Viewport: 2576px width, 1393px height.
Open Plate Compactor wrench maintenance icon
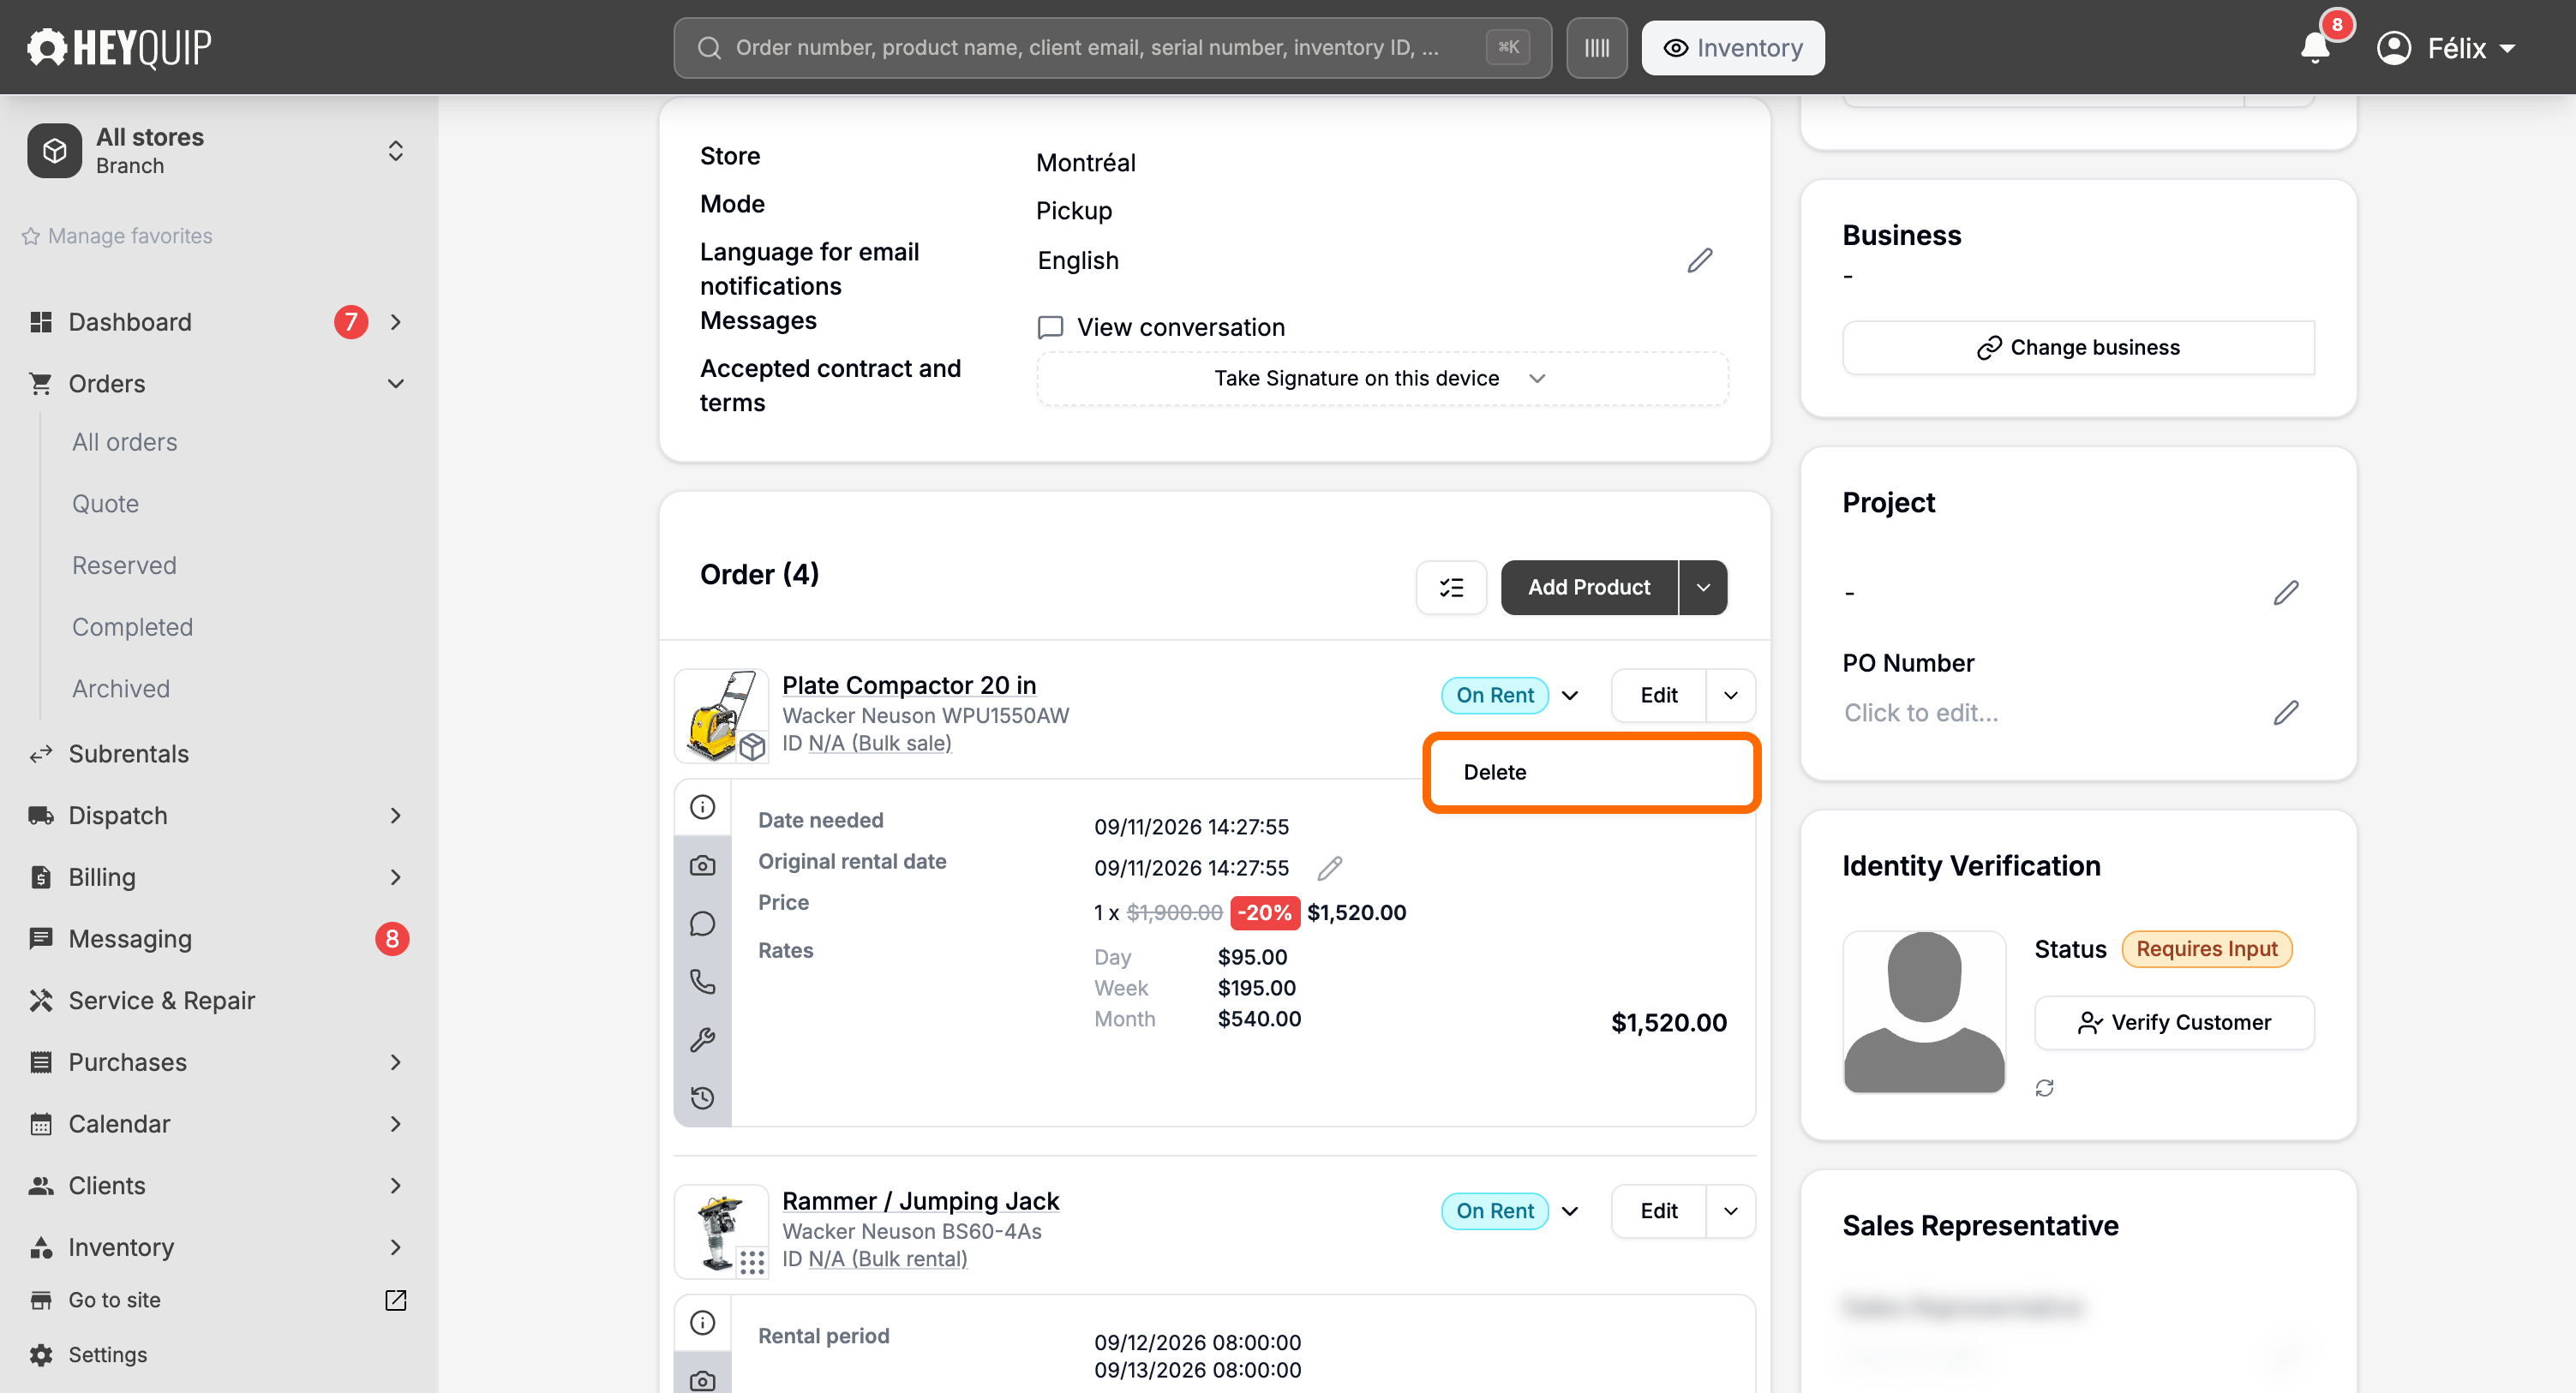coord(703,1040)
